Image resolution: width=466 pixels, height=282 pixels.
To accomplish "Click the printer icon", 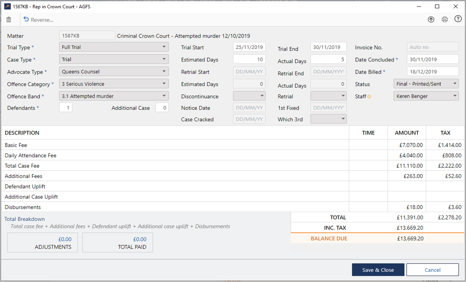I will [445, 19].
